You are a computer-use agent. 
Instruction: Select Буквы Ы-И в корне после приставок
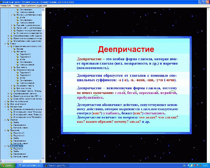(x=28, y=99)
